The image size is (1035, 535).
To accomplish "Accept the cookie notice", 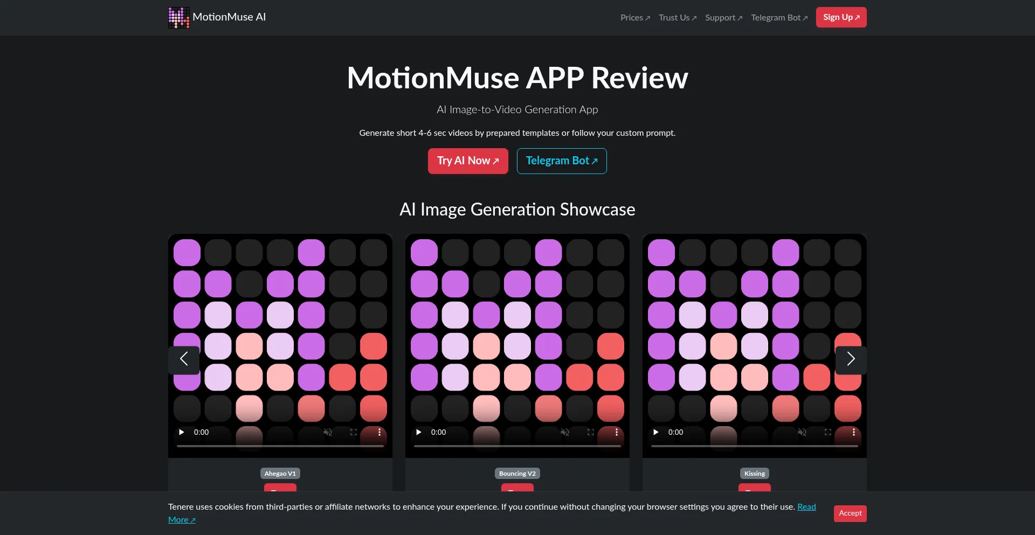I will (850, 513).
